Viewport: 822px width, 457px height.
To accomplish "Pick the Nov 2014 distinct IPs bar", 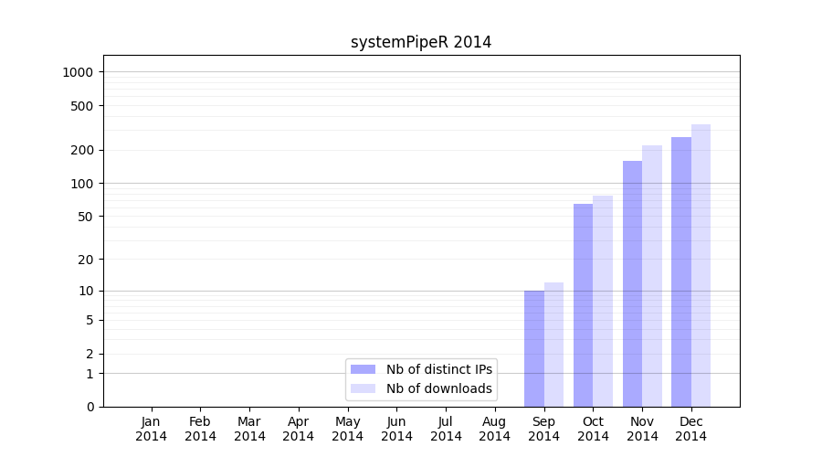I will pyautogui.click(x=632, y=283).
